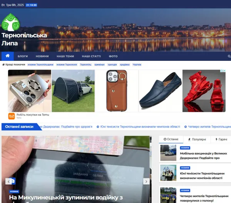Click НОВИНИ badge above Четверо жителів article
231x203 pixels.
pos(185,190)
